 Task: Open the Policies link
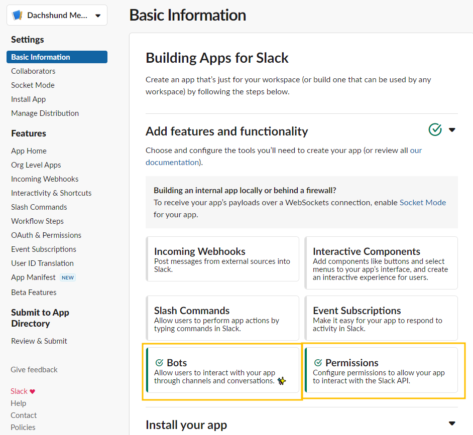[23, 427]
